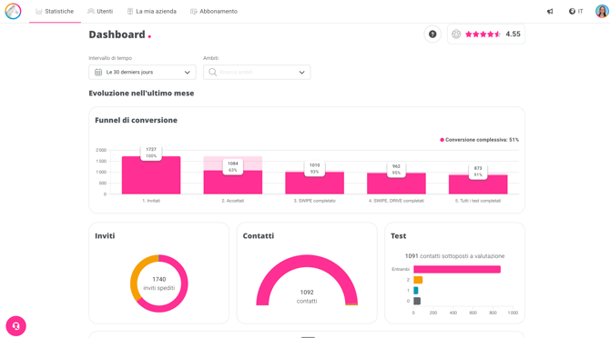Viewport: 610px width, 338px height.
Task: Open the La mia azienda tab
Action: coord(152,11)
